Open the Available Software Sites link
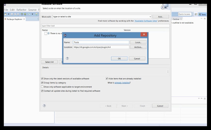 point(146,21)
